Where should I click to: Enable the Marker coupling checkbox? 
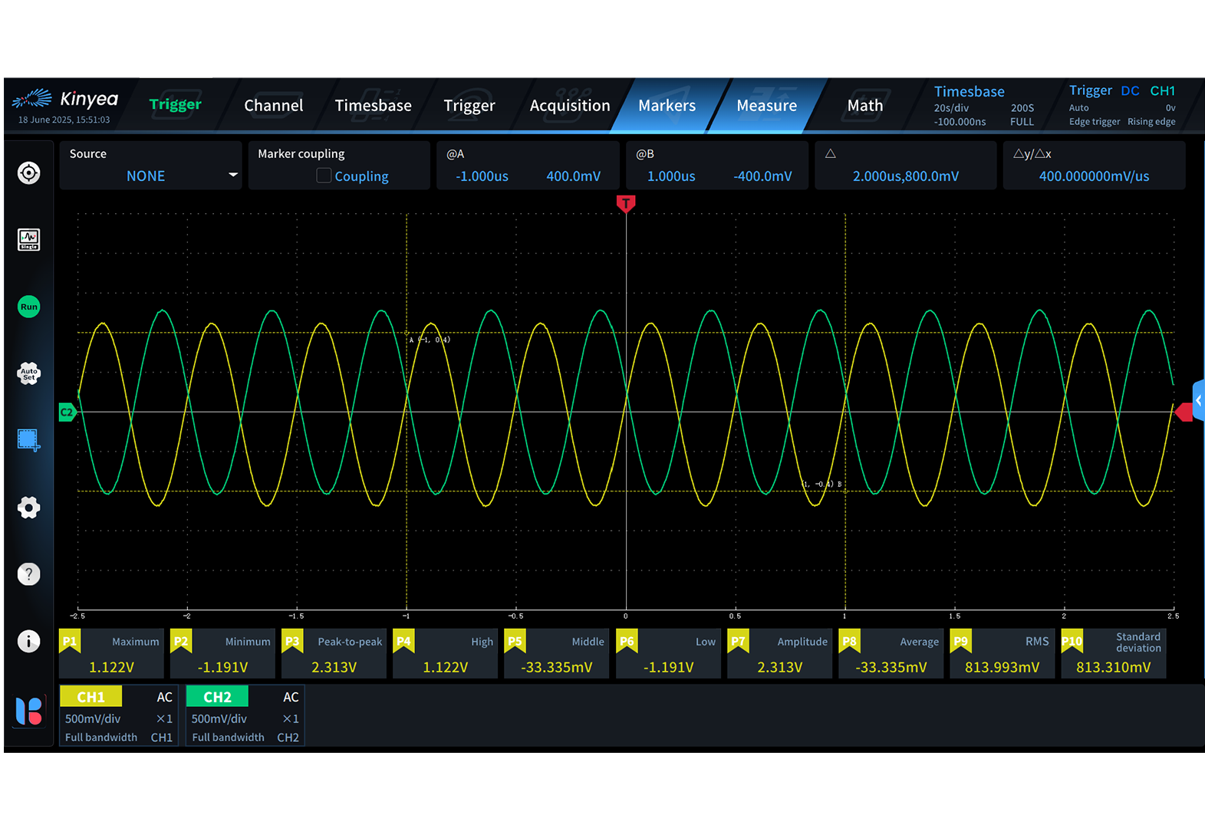(324, 176)
